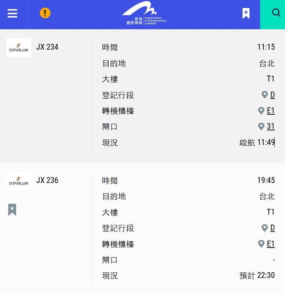The image size is (285, 294).
Task: Click the destination 台北 for JX 236
Action: pos(267,196)
